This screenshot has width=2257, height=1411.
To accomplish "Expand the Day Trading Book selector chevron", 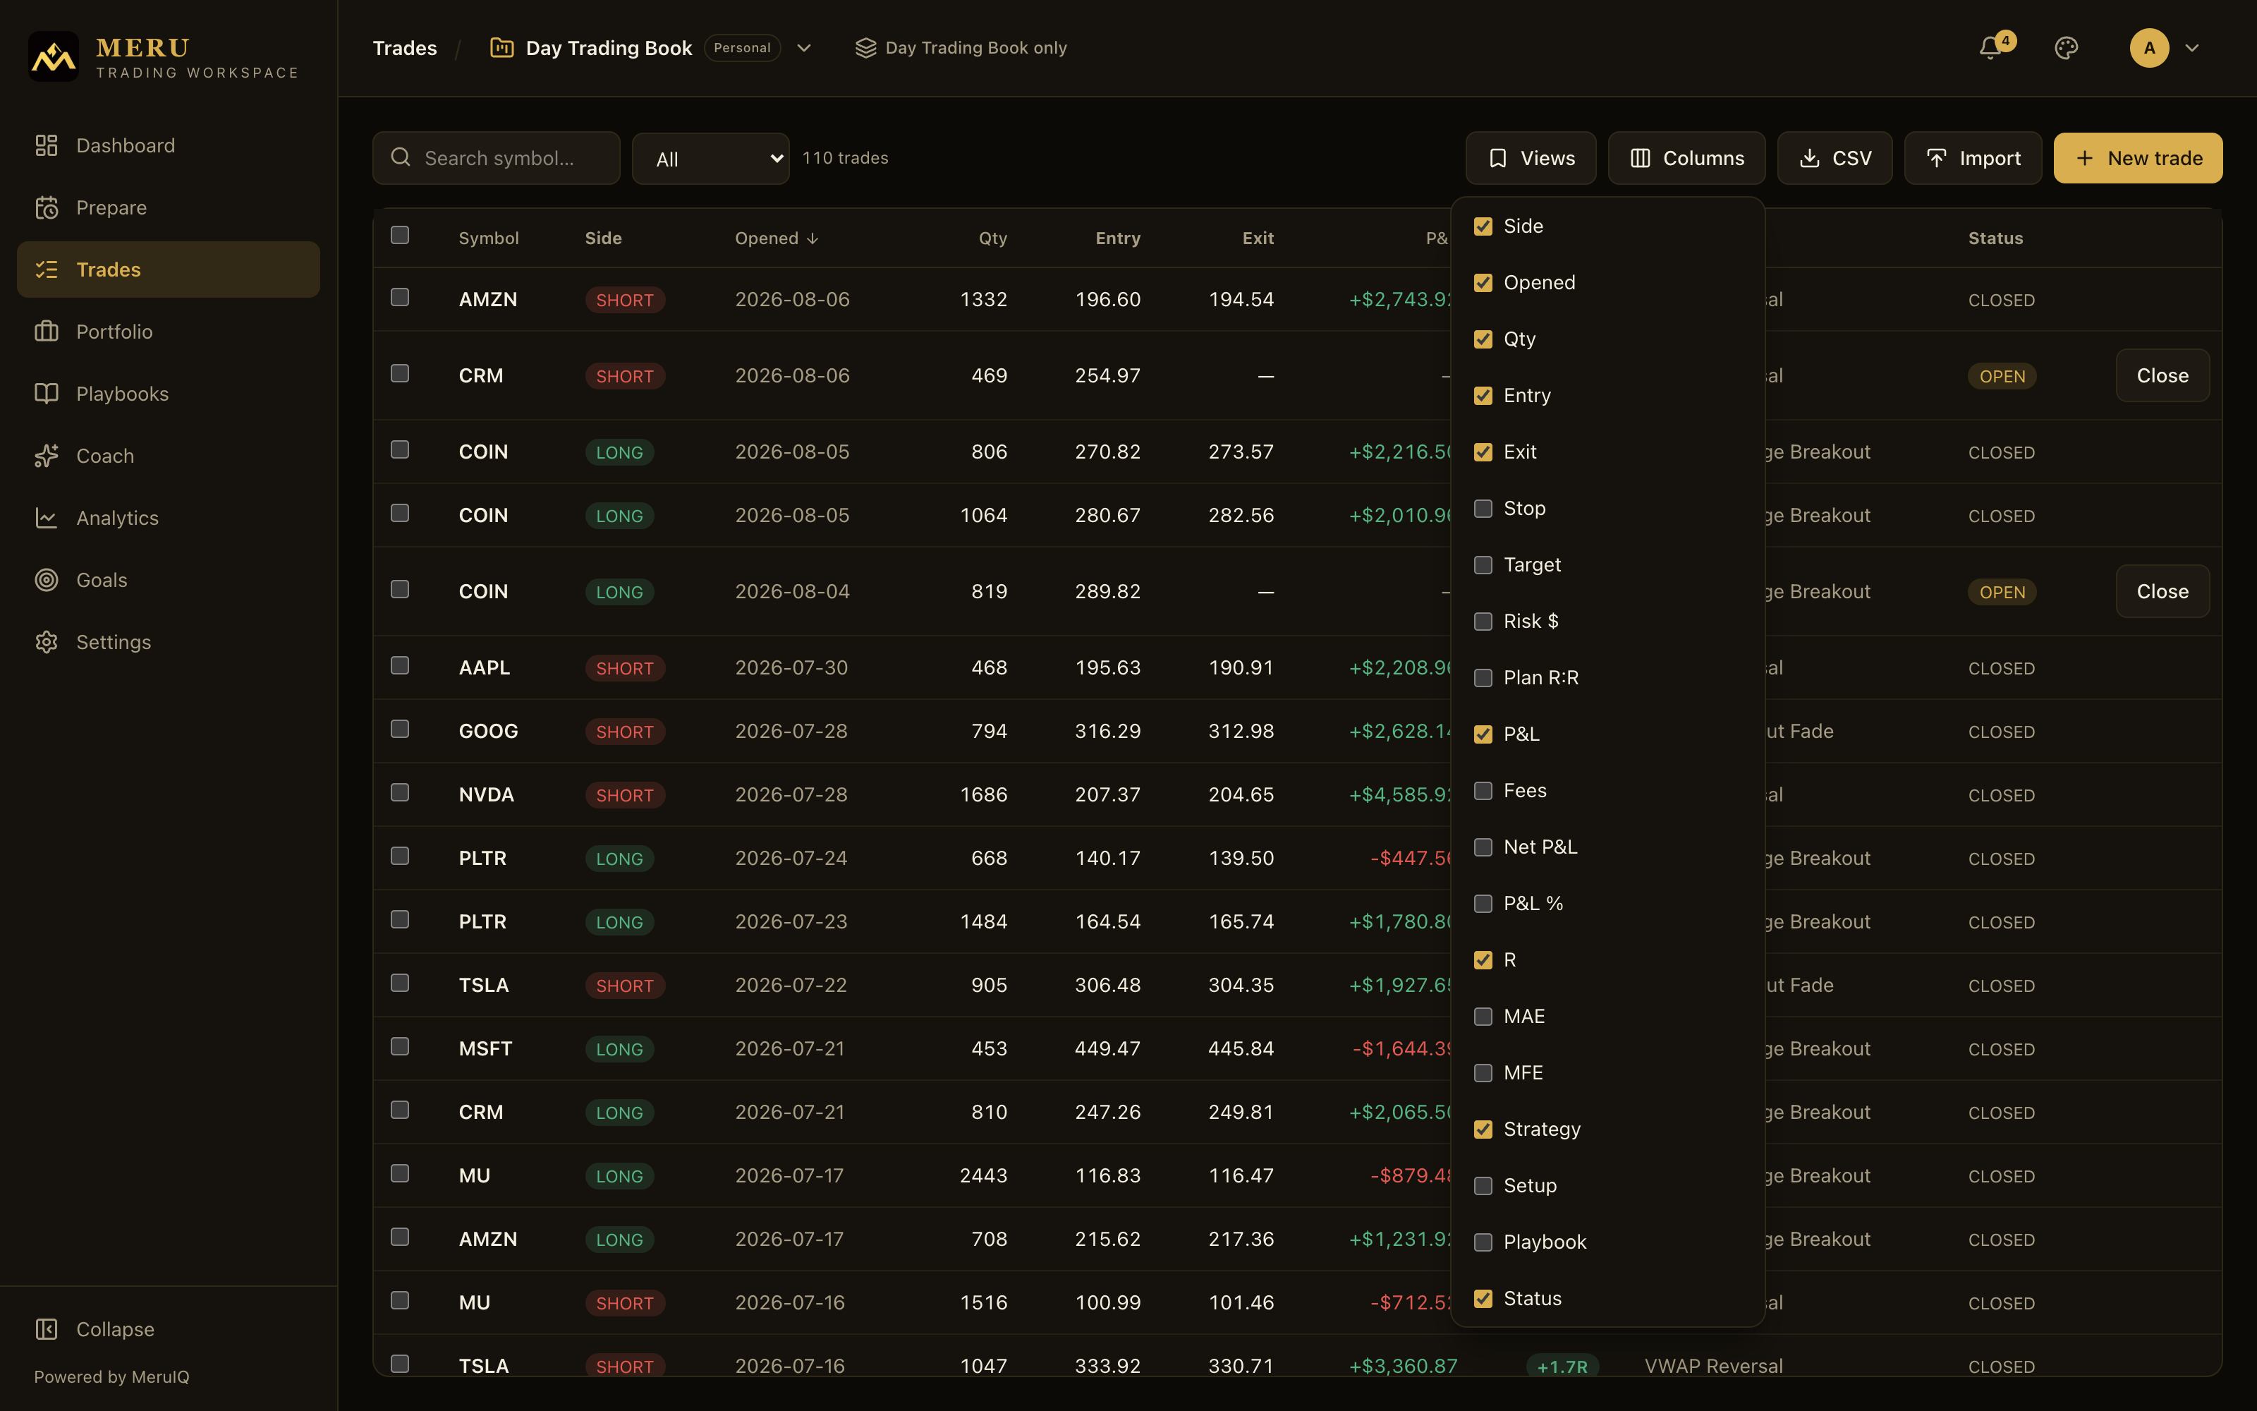I will coord(804,49).
